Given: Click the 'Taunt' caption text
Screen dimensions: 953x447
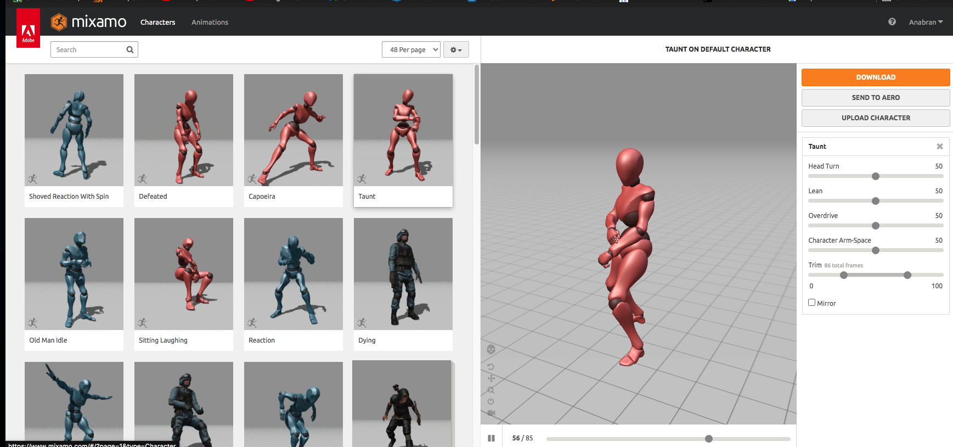Looking at the screenshot, I should coord(367,197).
